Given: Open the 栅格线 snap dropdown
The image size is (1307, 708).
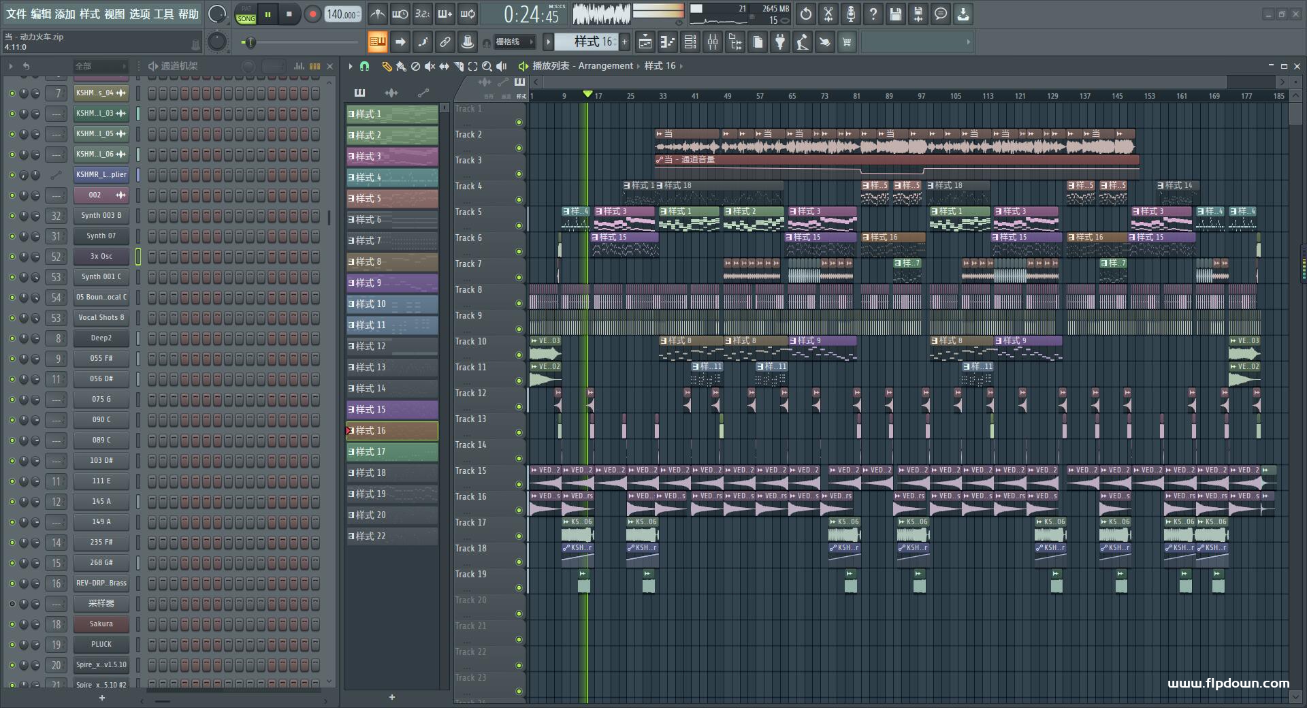Looking at the screenshot, I should 515,42.
